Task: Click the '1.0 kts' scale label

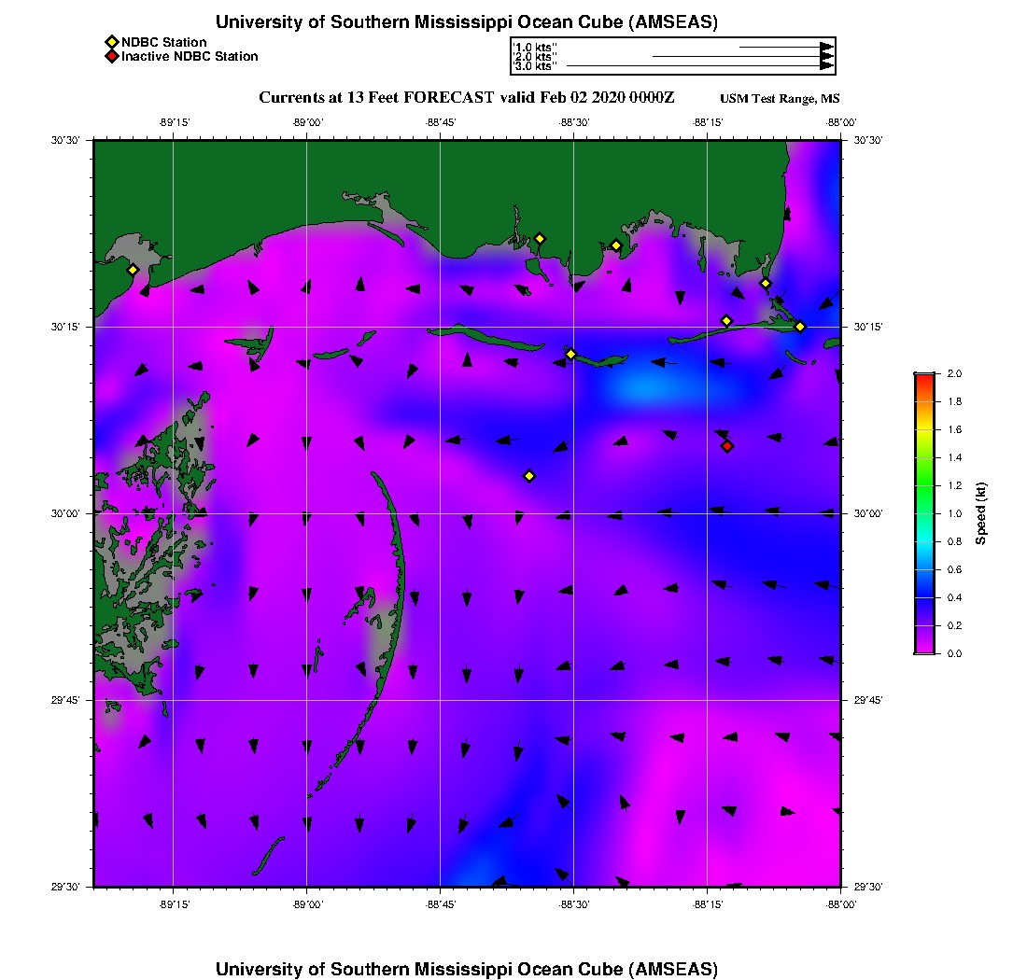Action: coord(534,48)
